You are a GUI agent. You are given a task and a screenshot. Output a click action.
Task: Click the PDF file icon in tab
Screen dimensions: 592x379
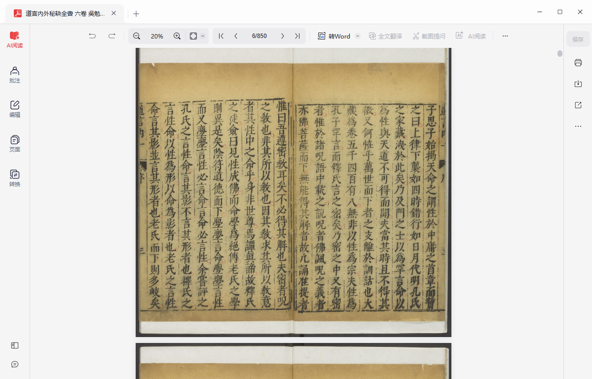pos(18,13)
